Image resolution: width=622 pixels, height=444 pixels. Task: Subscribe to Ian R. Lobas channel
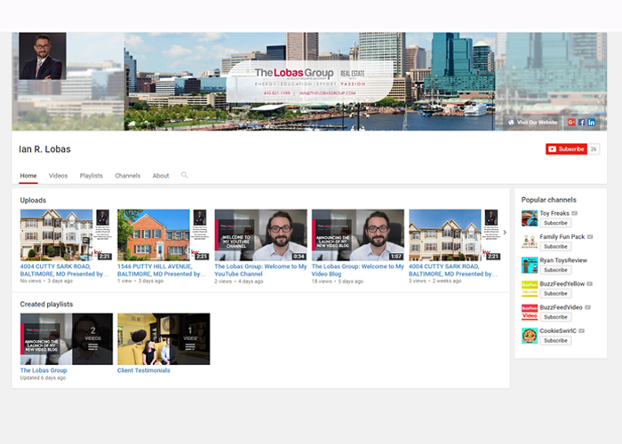[x=566, y=149]
